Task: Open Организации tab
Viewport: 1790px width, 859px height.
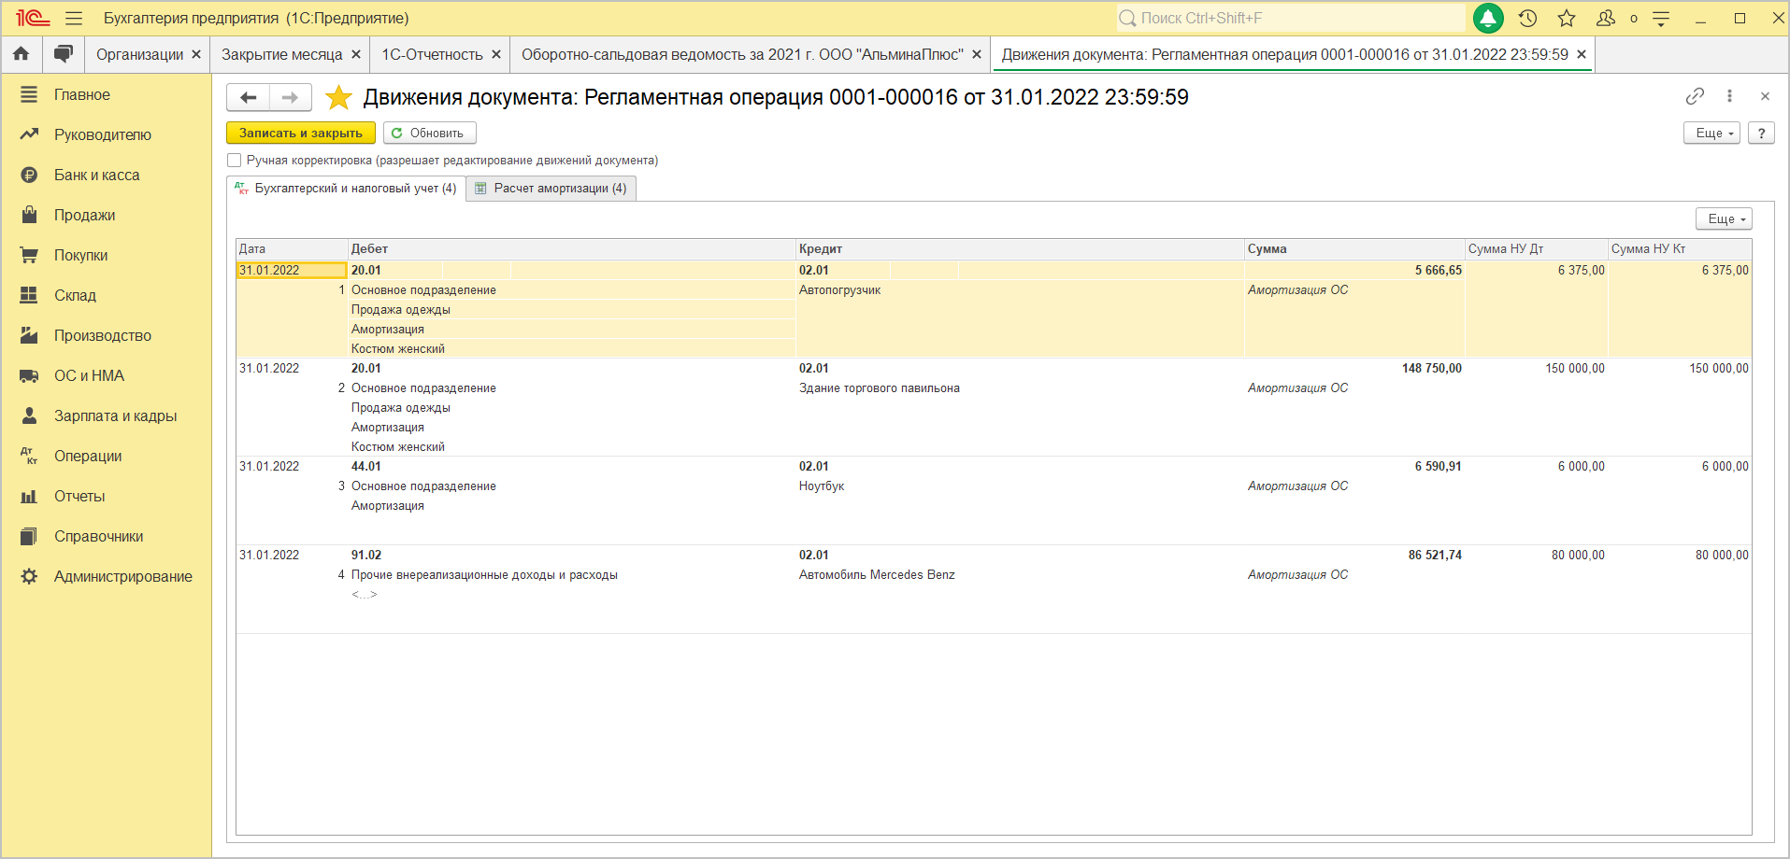Action: (139, 55)
